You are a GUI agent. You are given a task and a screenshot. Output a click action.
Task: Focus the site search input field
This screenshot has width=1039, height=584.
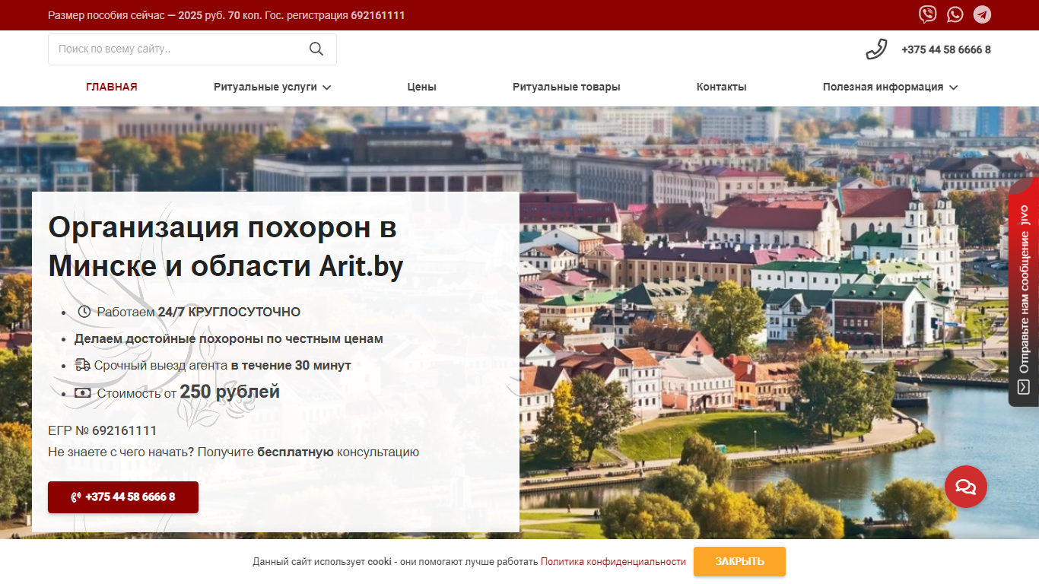click(192, 49)
